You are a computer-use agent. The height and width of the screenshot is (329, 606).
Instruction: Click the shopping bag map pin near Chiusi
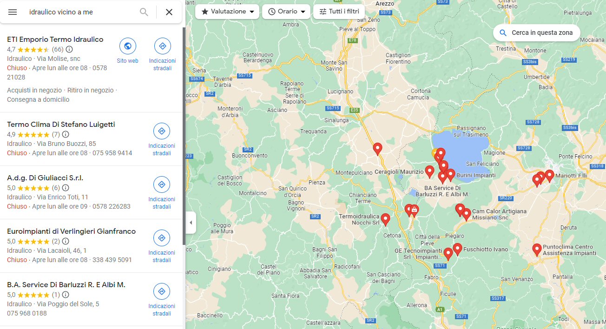(414, 210)
